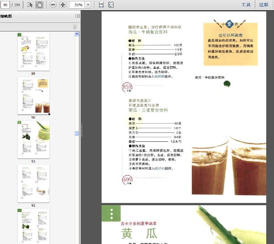The image size is (274, 244).
Task: Click the 搅拌机 link in second recipe
Action: (x=160, y=168)
